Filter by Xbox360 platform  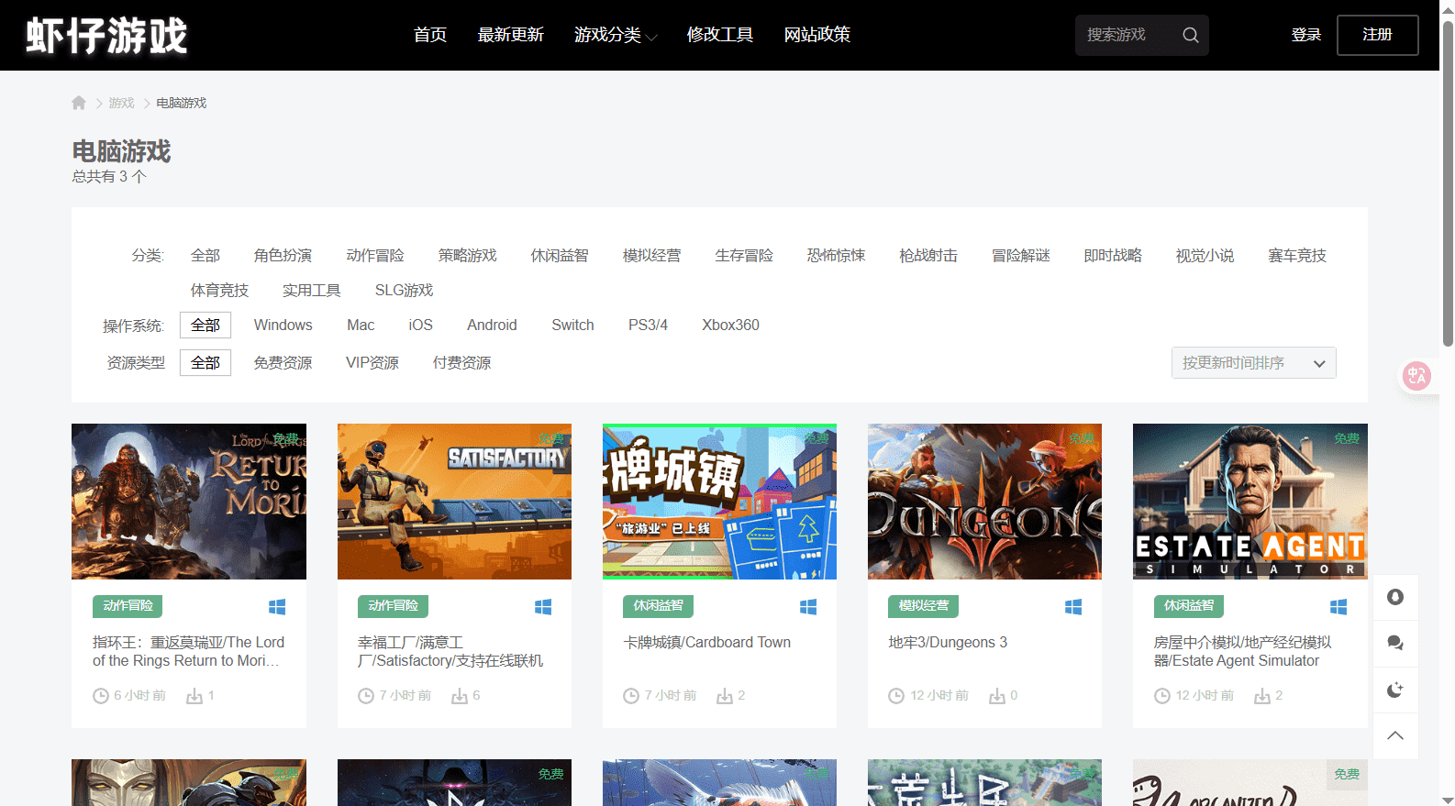[731, 326]
